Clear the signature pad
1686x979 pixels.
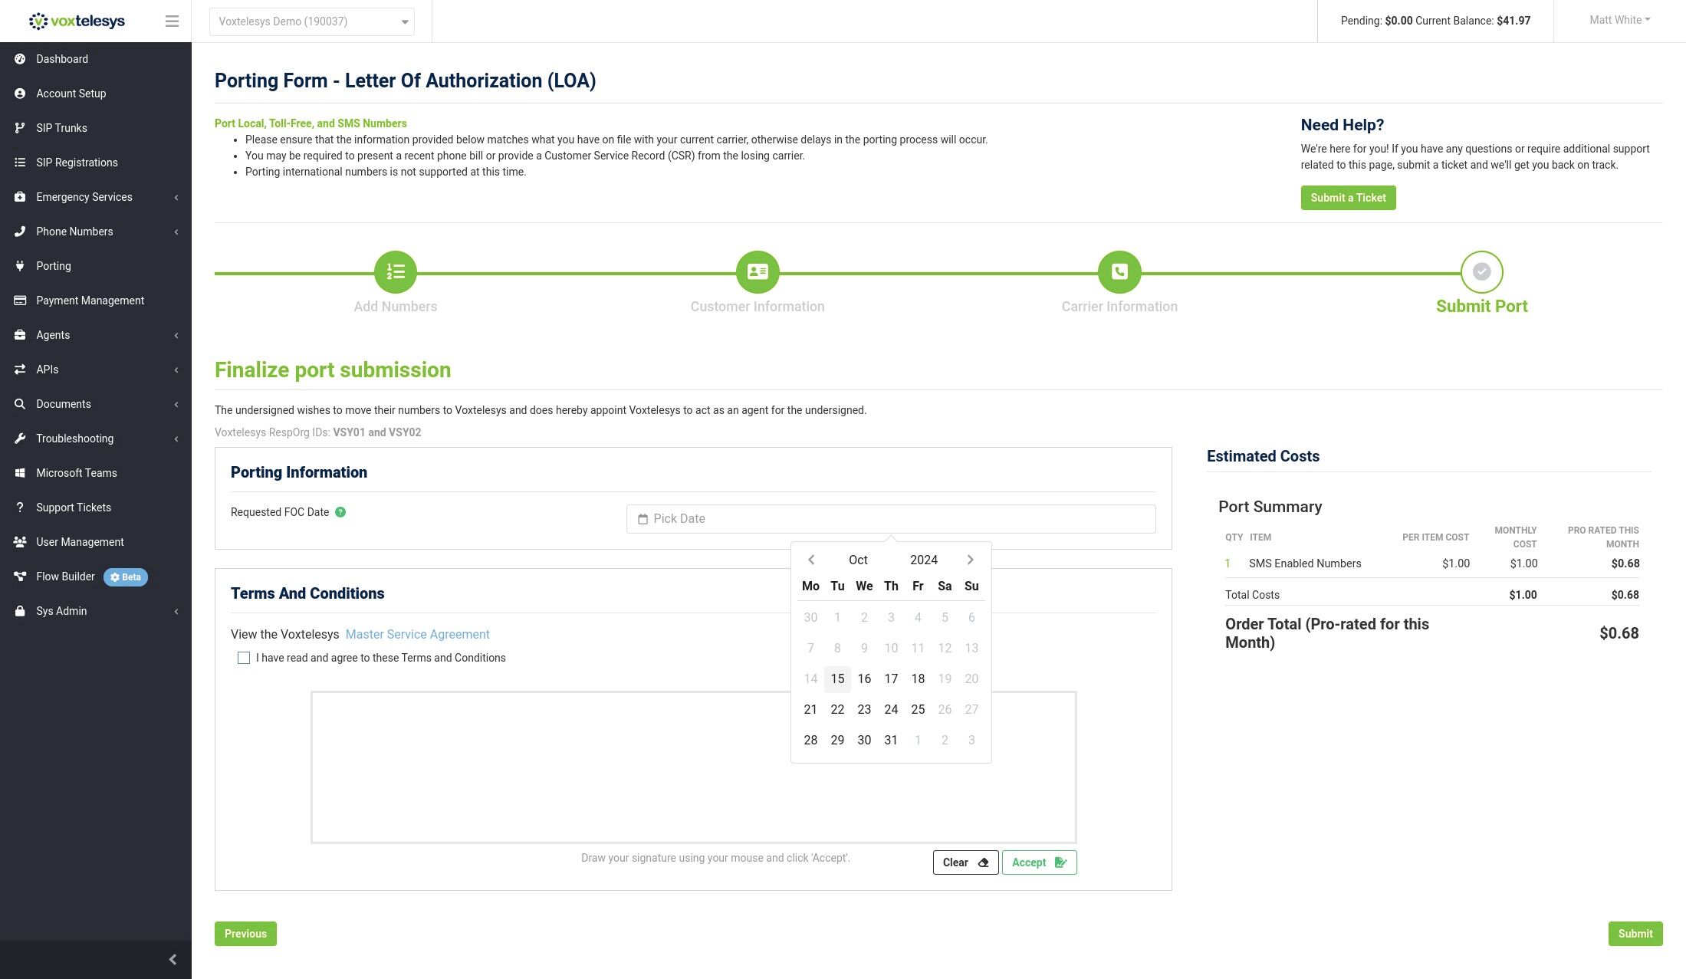(965, 862)
